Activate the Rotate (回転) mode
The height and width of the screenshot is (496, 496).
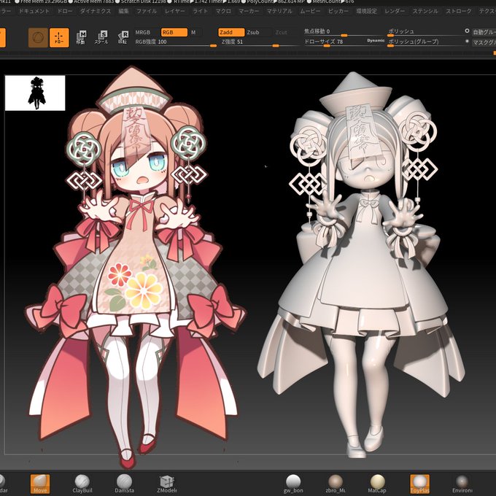pos(123,37)
